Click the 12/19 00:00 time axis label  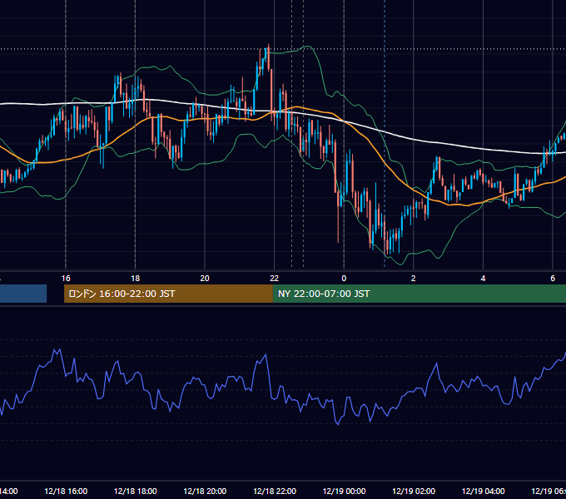[x=344, y=491]
